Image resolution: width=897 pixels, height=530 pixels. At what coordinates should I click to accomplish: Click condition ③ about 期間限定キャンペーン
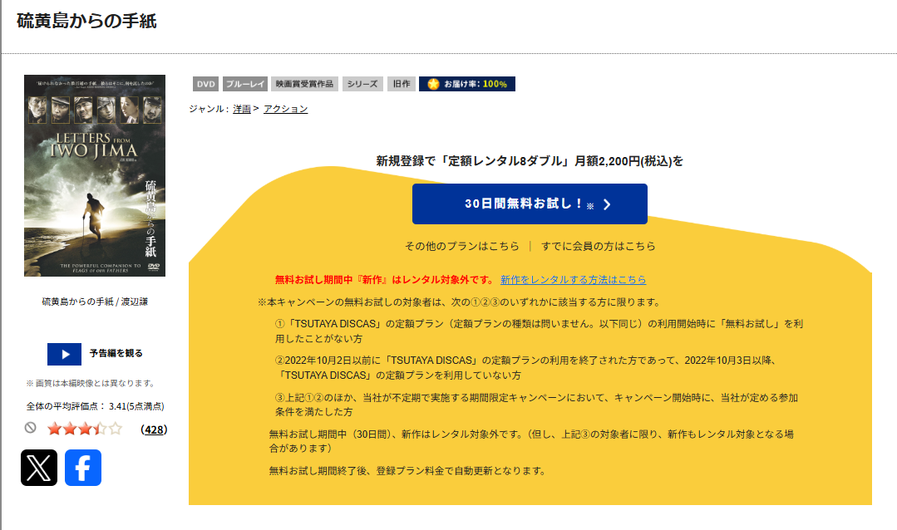536,405
